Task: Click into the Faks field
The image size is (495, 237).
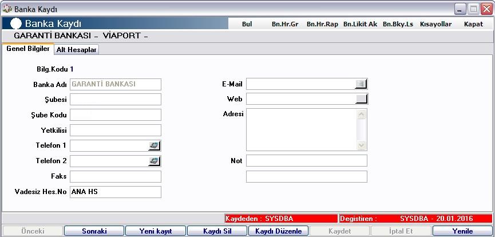Action: [x=115, y=177]
